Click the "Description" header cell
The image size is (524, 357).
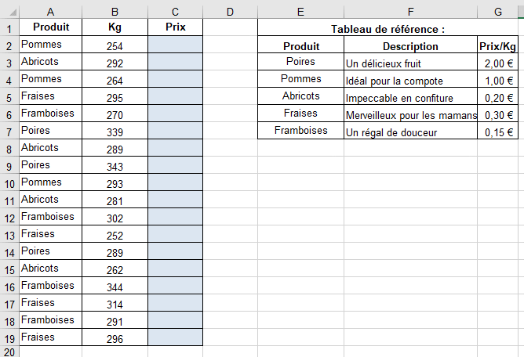point(410,46)
